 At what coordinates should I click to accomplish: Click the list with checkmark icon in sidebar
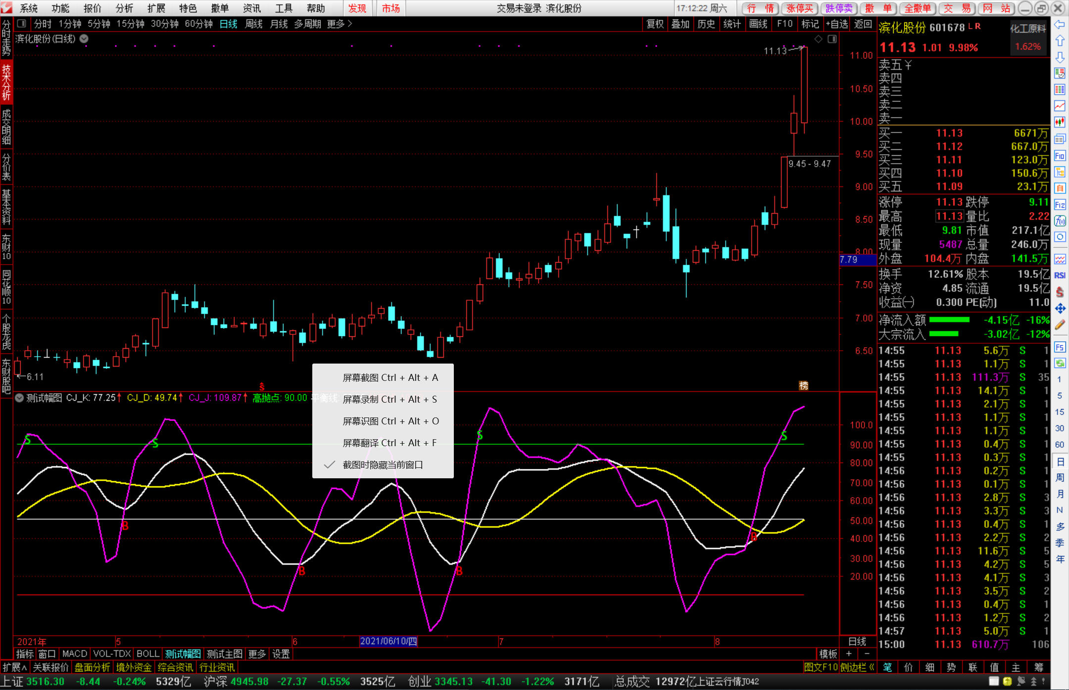pos(1060,73)
